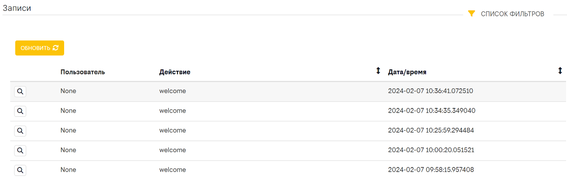Open details of the 10:34:35 record
Viewport: 567px width, 180px height.
pos(20,111)
